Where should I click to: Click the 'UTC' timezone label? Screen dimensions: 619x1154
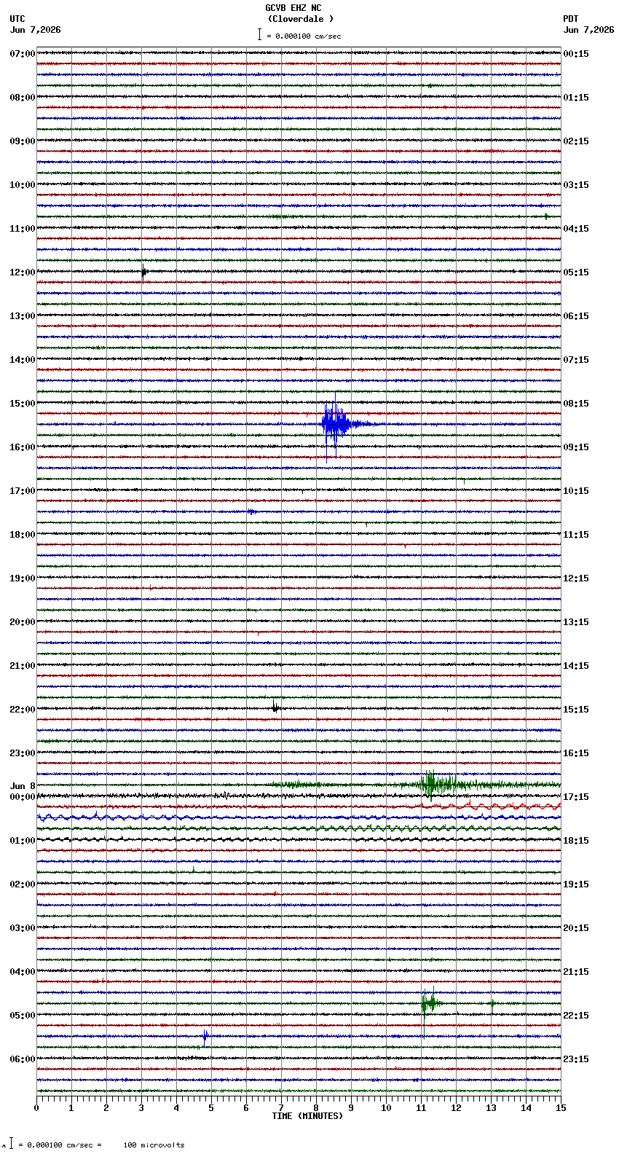(x=17, y=19)
